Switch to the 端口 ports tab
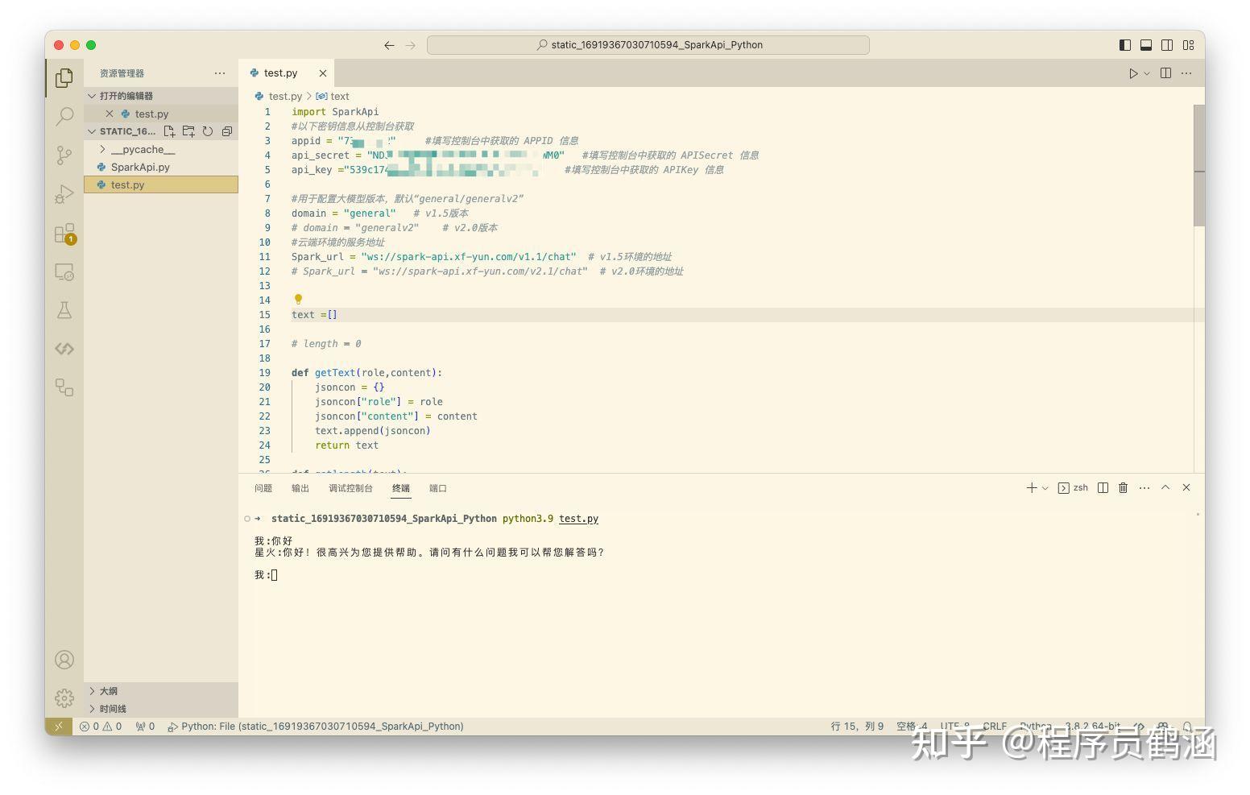Image resolution: width=1250 pixels, height=795 pixels. coord(438,488)
